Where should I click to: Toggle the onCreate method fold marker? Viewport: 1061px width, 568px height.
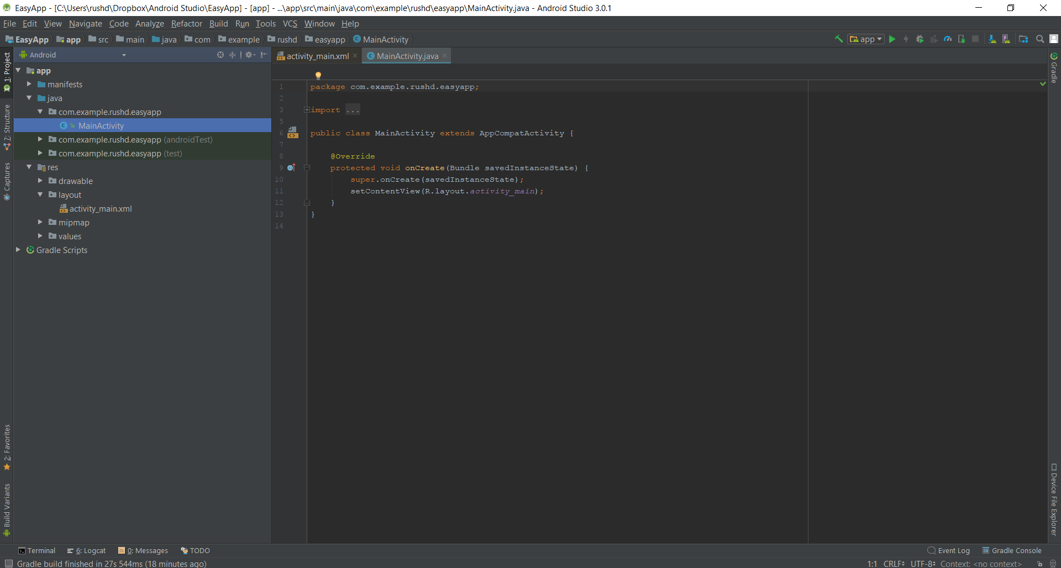[307, 168]
